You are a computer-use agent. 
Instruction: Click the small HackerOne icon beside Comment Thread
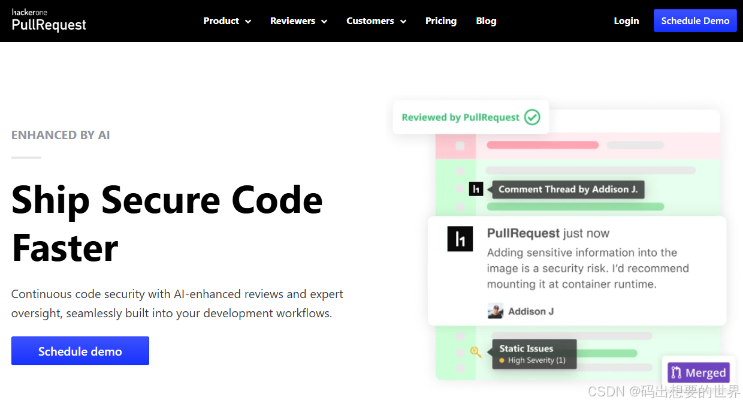[x=476, y=189]
